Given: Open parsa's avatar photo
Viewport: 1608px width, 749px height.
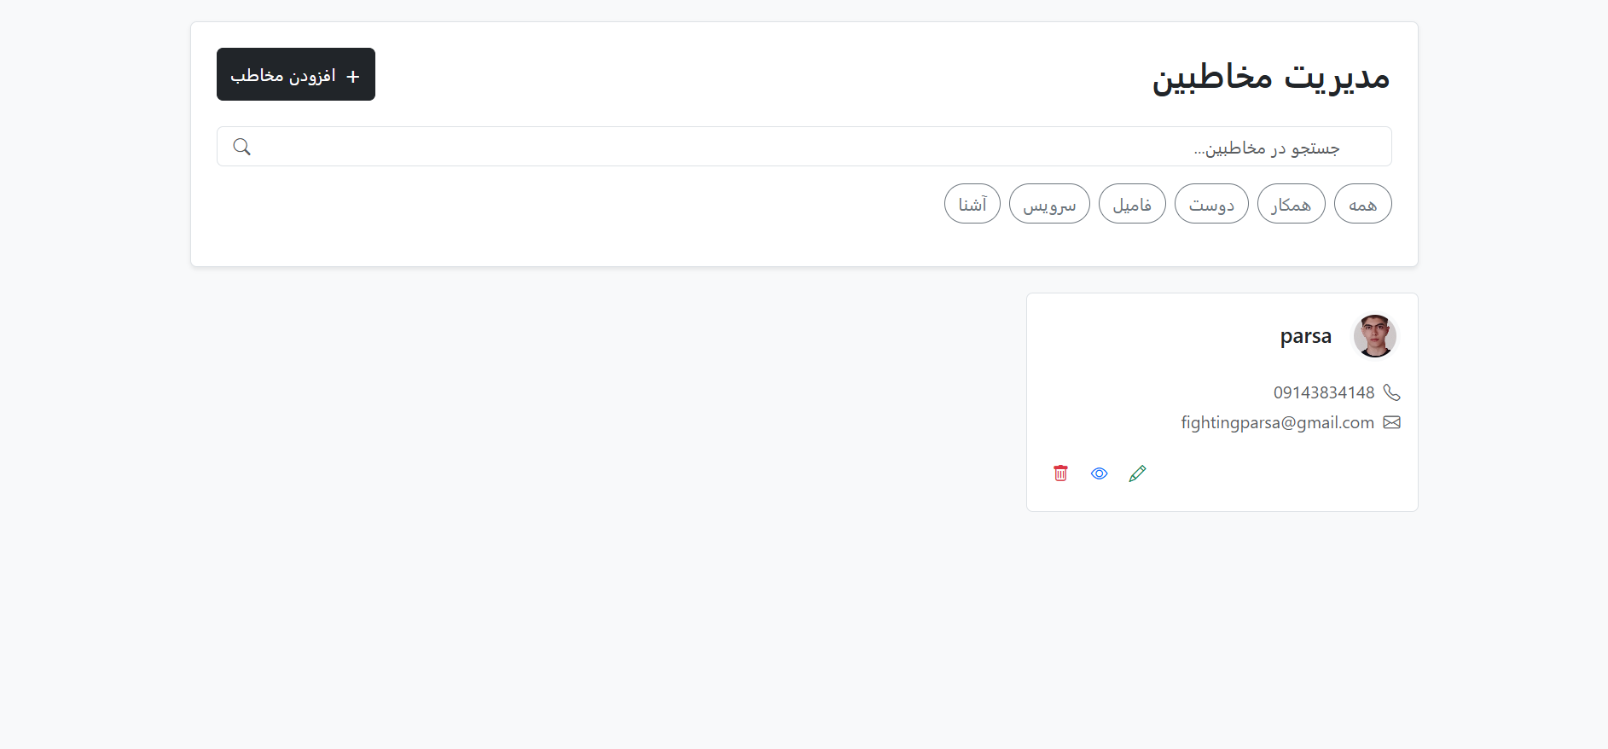Looking at the screenshot, I should 1374,336.
